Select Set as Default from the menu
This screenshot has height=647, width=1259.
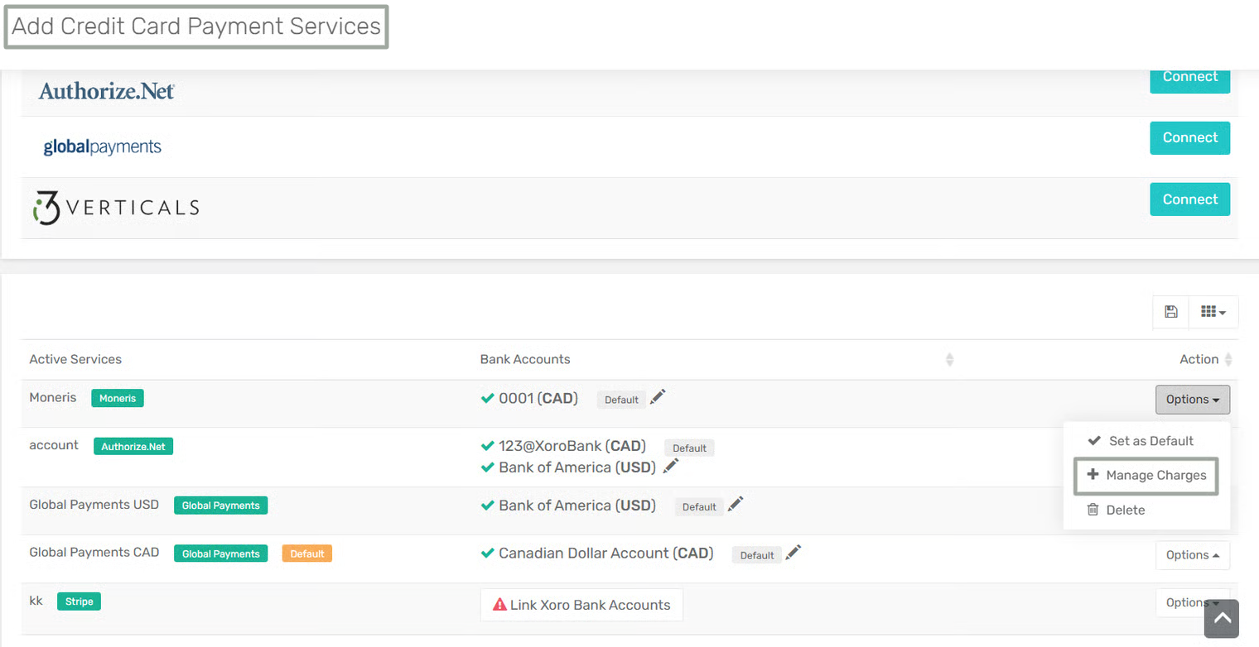(x=1150, y=441)
